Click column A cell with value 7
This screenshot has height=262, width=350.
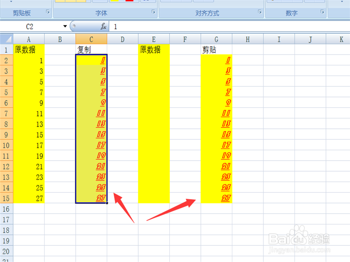click(29, 92)
